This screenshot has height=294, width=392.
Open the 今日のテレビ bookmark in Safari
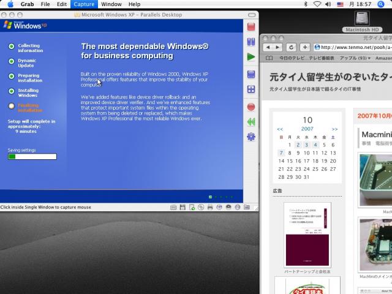click(x=292, y=58)
